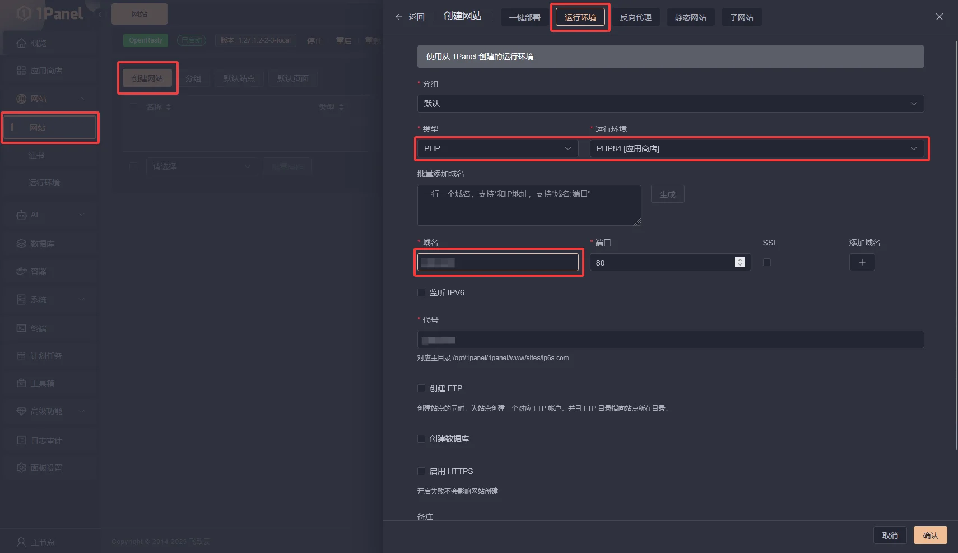Image resolution: width=958 pixels, height=553 pixels.
Task: Click the plus icon under 添加域名
Action: 862,262
